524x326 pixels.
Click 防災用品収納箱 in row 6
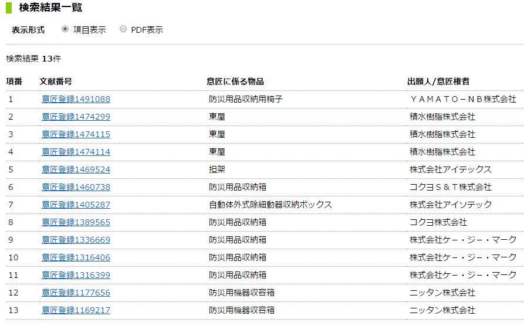pyautogui.click(x=238, y=187)
